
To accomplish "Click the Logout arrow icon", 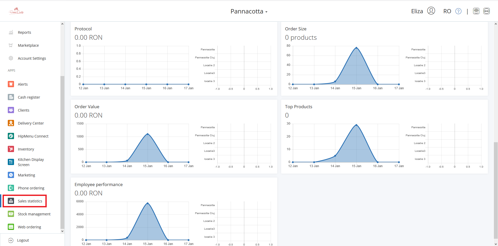I will [x=11, y=240].
